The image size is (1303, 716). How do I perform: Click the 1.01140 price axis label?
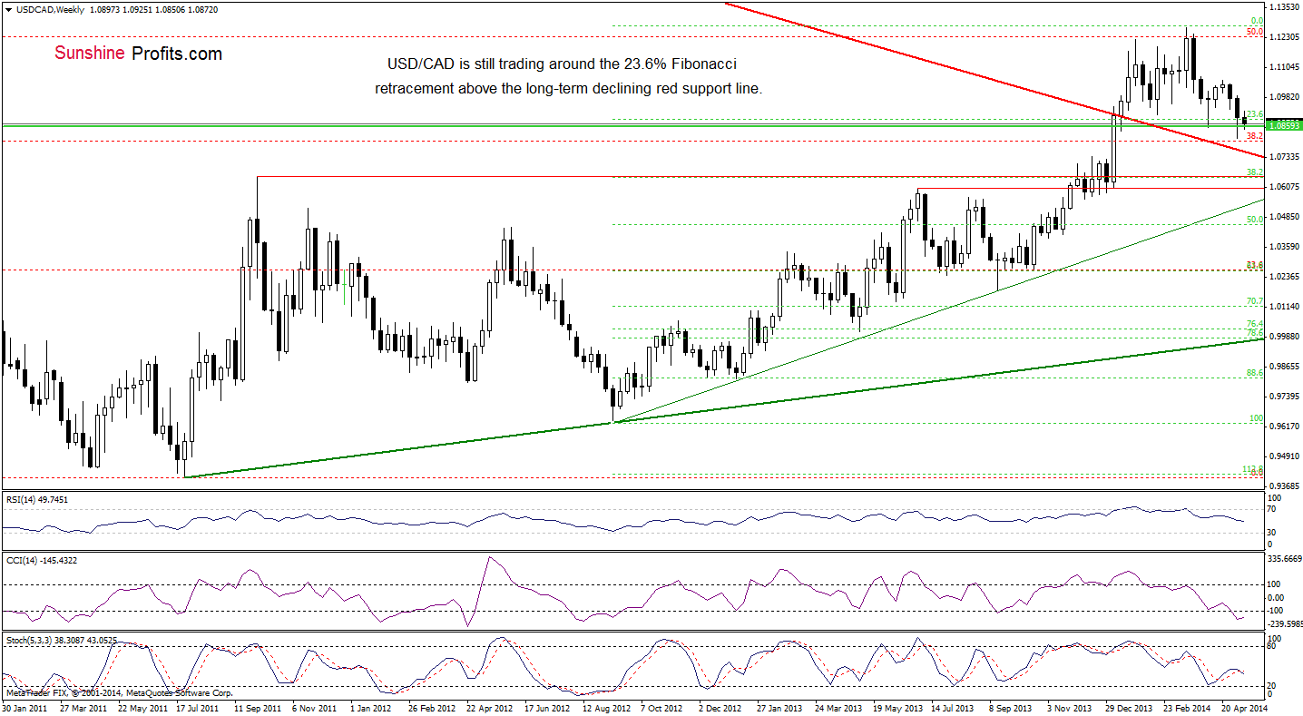[x=1284, y=307]
